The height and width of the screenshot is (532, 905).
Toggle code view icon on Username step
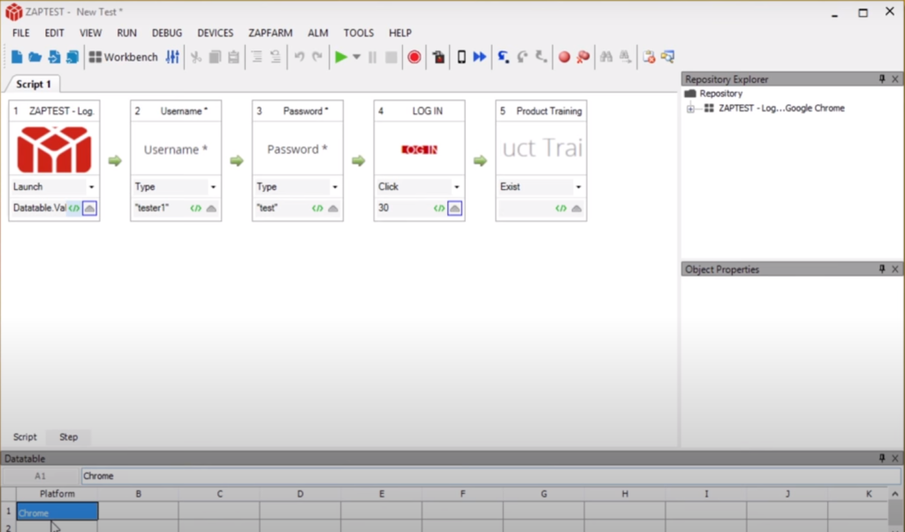(195, 209)
